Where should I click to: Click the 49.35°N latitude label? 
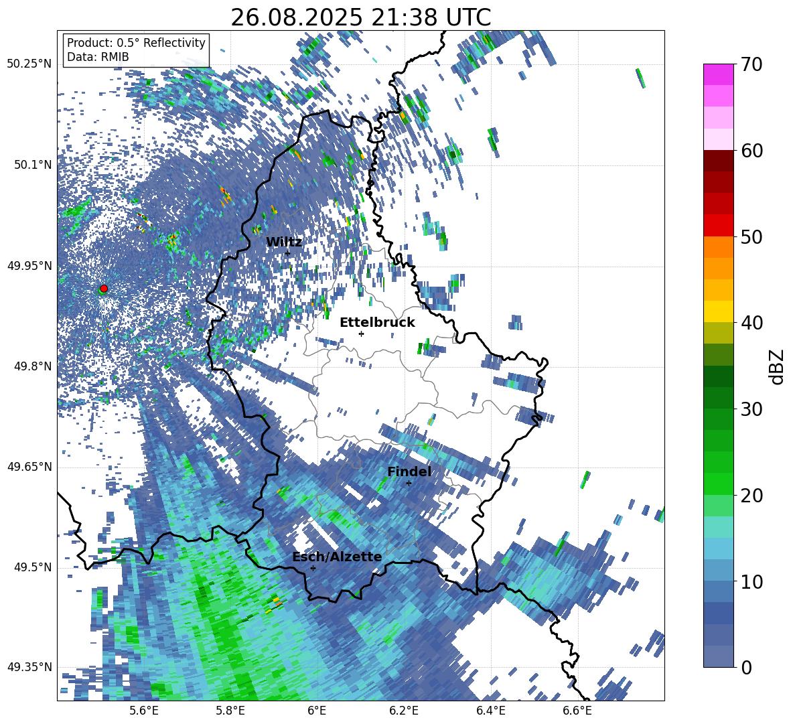[29, 667]
